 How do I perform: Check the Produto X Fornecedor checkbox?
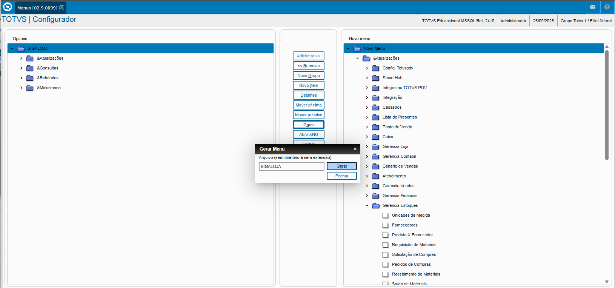coord(385,235)
